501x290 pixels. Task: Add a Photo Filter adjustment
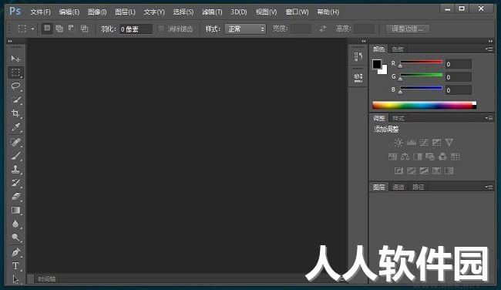430,157
